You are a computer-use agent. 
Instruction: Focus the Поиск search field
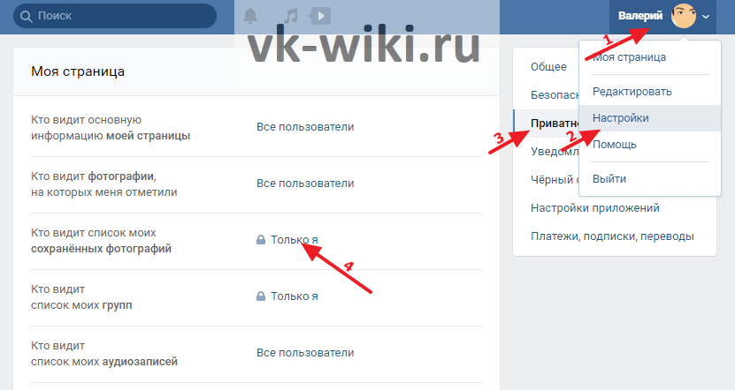point(115,16)
